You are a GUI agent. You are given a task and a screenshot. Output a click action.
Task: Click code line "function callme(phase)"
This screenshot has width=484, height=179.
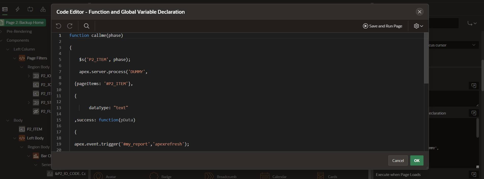click(x=96, y=35)
